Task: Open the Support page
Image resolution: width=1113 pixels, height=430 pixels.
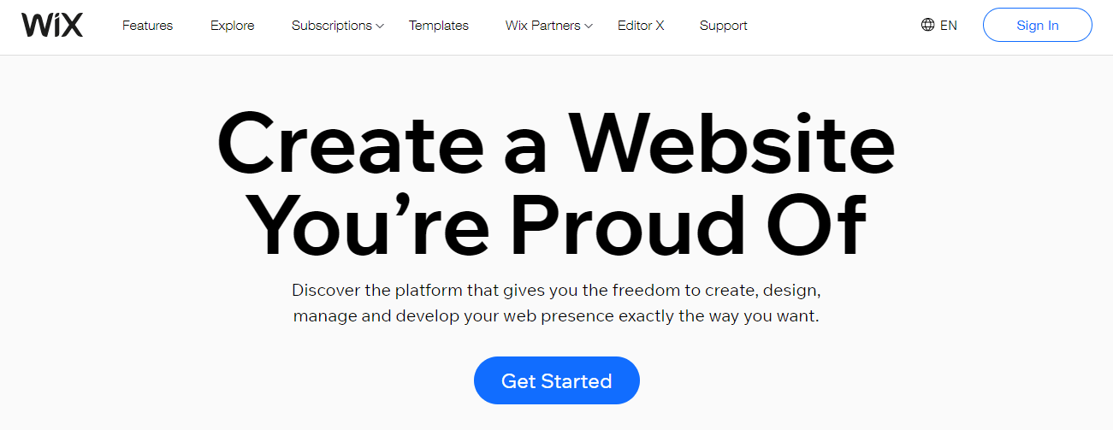Action: tap(724, 26)
